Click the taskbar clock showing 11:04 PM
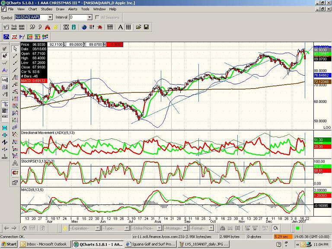 coord(321,244)
